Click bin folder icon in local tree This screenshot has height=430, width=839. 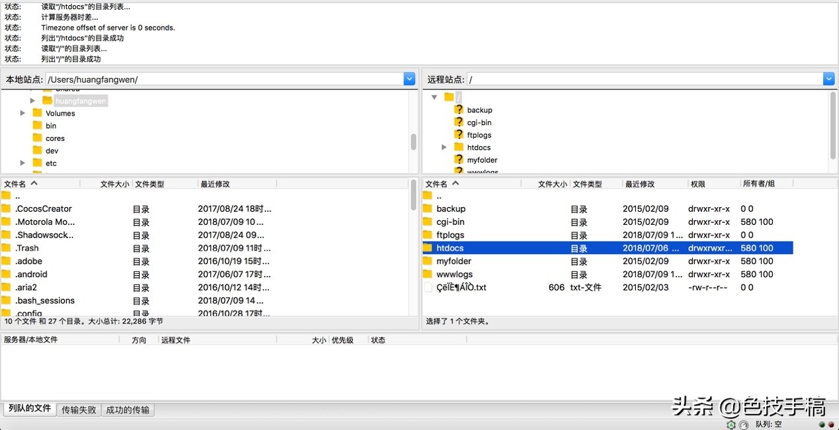(x=37, y=125)
